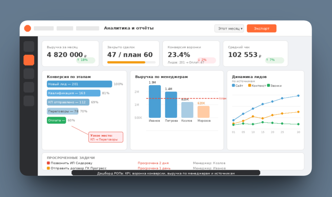Click the 1.9M value above Иванов's bar
The image size is (332, 197).
tap(152, 82)
